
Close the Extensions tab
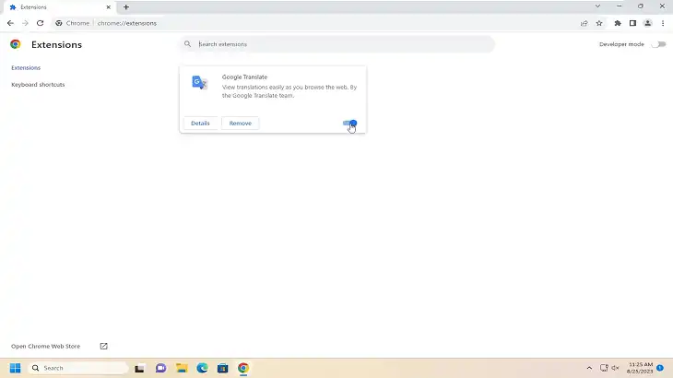click(x=108, y=6)
